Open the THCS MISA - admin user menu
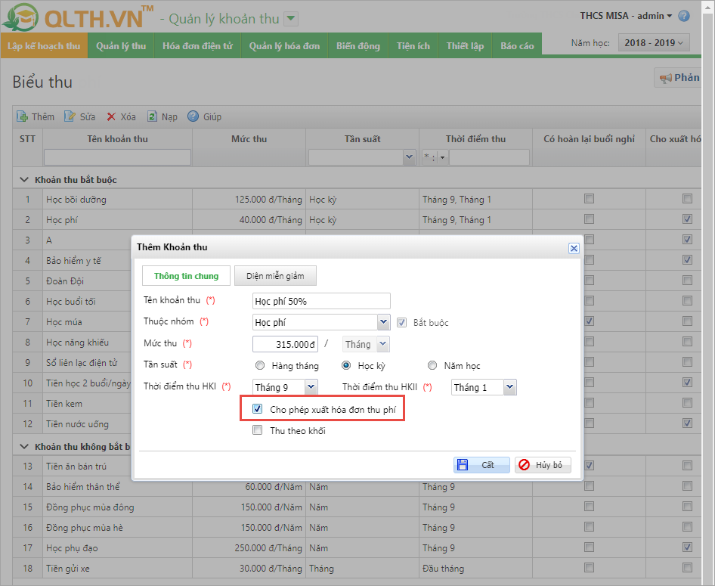Screen dimensions: 715x586 (x=626, y=16)
